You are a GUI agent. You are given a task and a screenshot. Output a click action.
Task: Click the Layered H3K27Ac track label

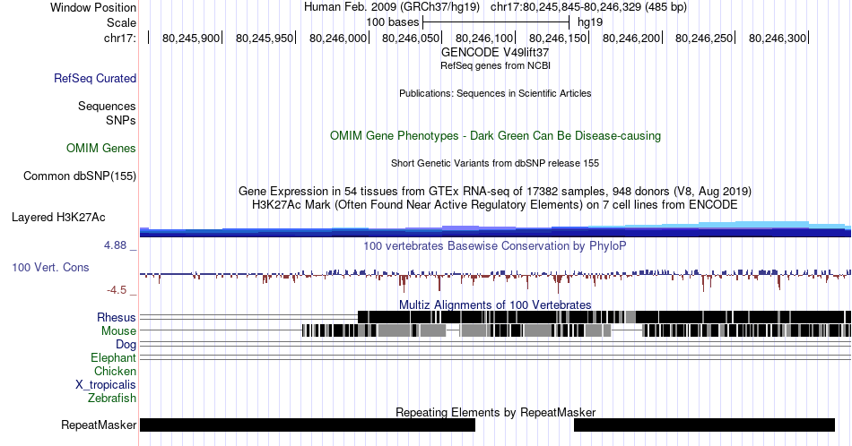[58, 217]
